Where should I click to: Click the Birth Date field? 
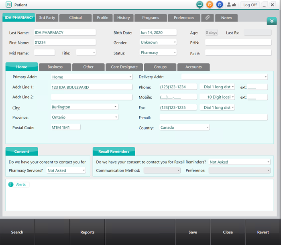click(x=158, y=32)
